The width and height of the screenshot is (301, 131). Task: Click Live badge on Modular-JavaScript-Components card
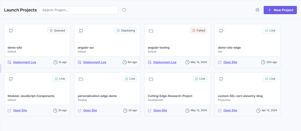[x=60, y=79]
